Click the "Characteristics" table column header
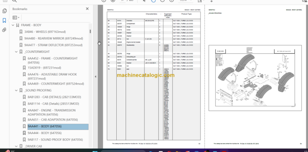308x152 pixels. point(152,14)
